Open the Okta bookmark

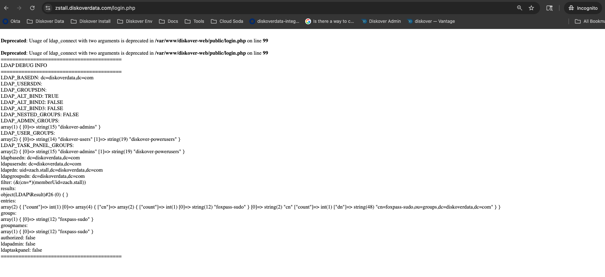tap(11, 21)
